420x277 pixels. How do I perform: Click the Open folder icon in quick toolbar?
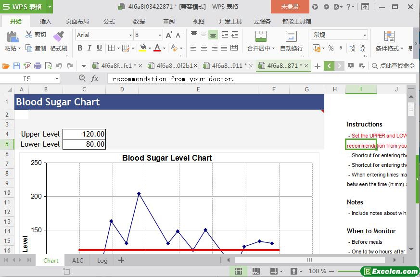(x=6, y=66)
